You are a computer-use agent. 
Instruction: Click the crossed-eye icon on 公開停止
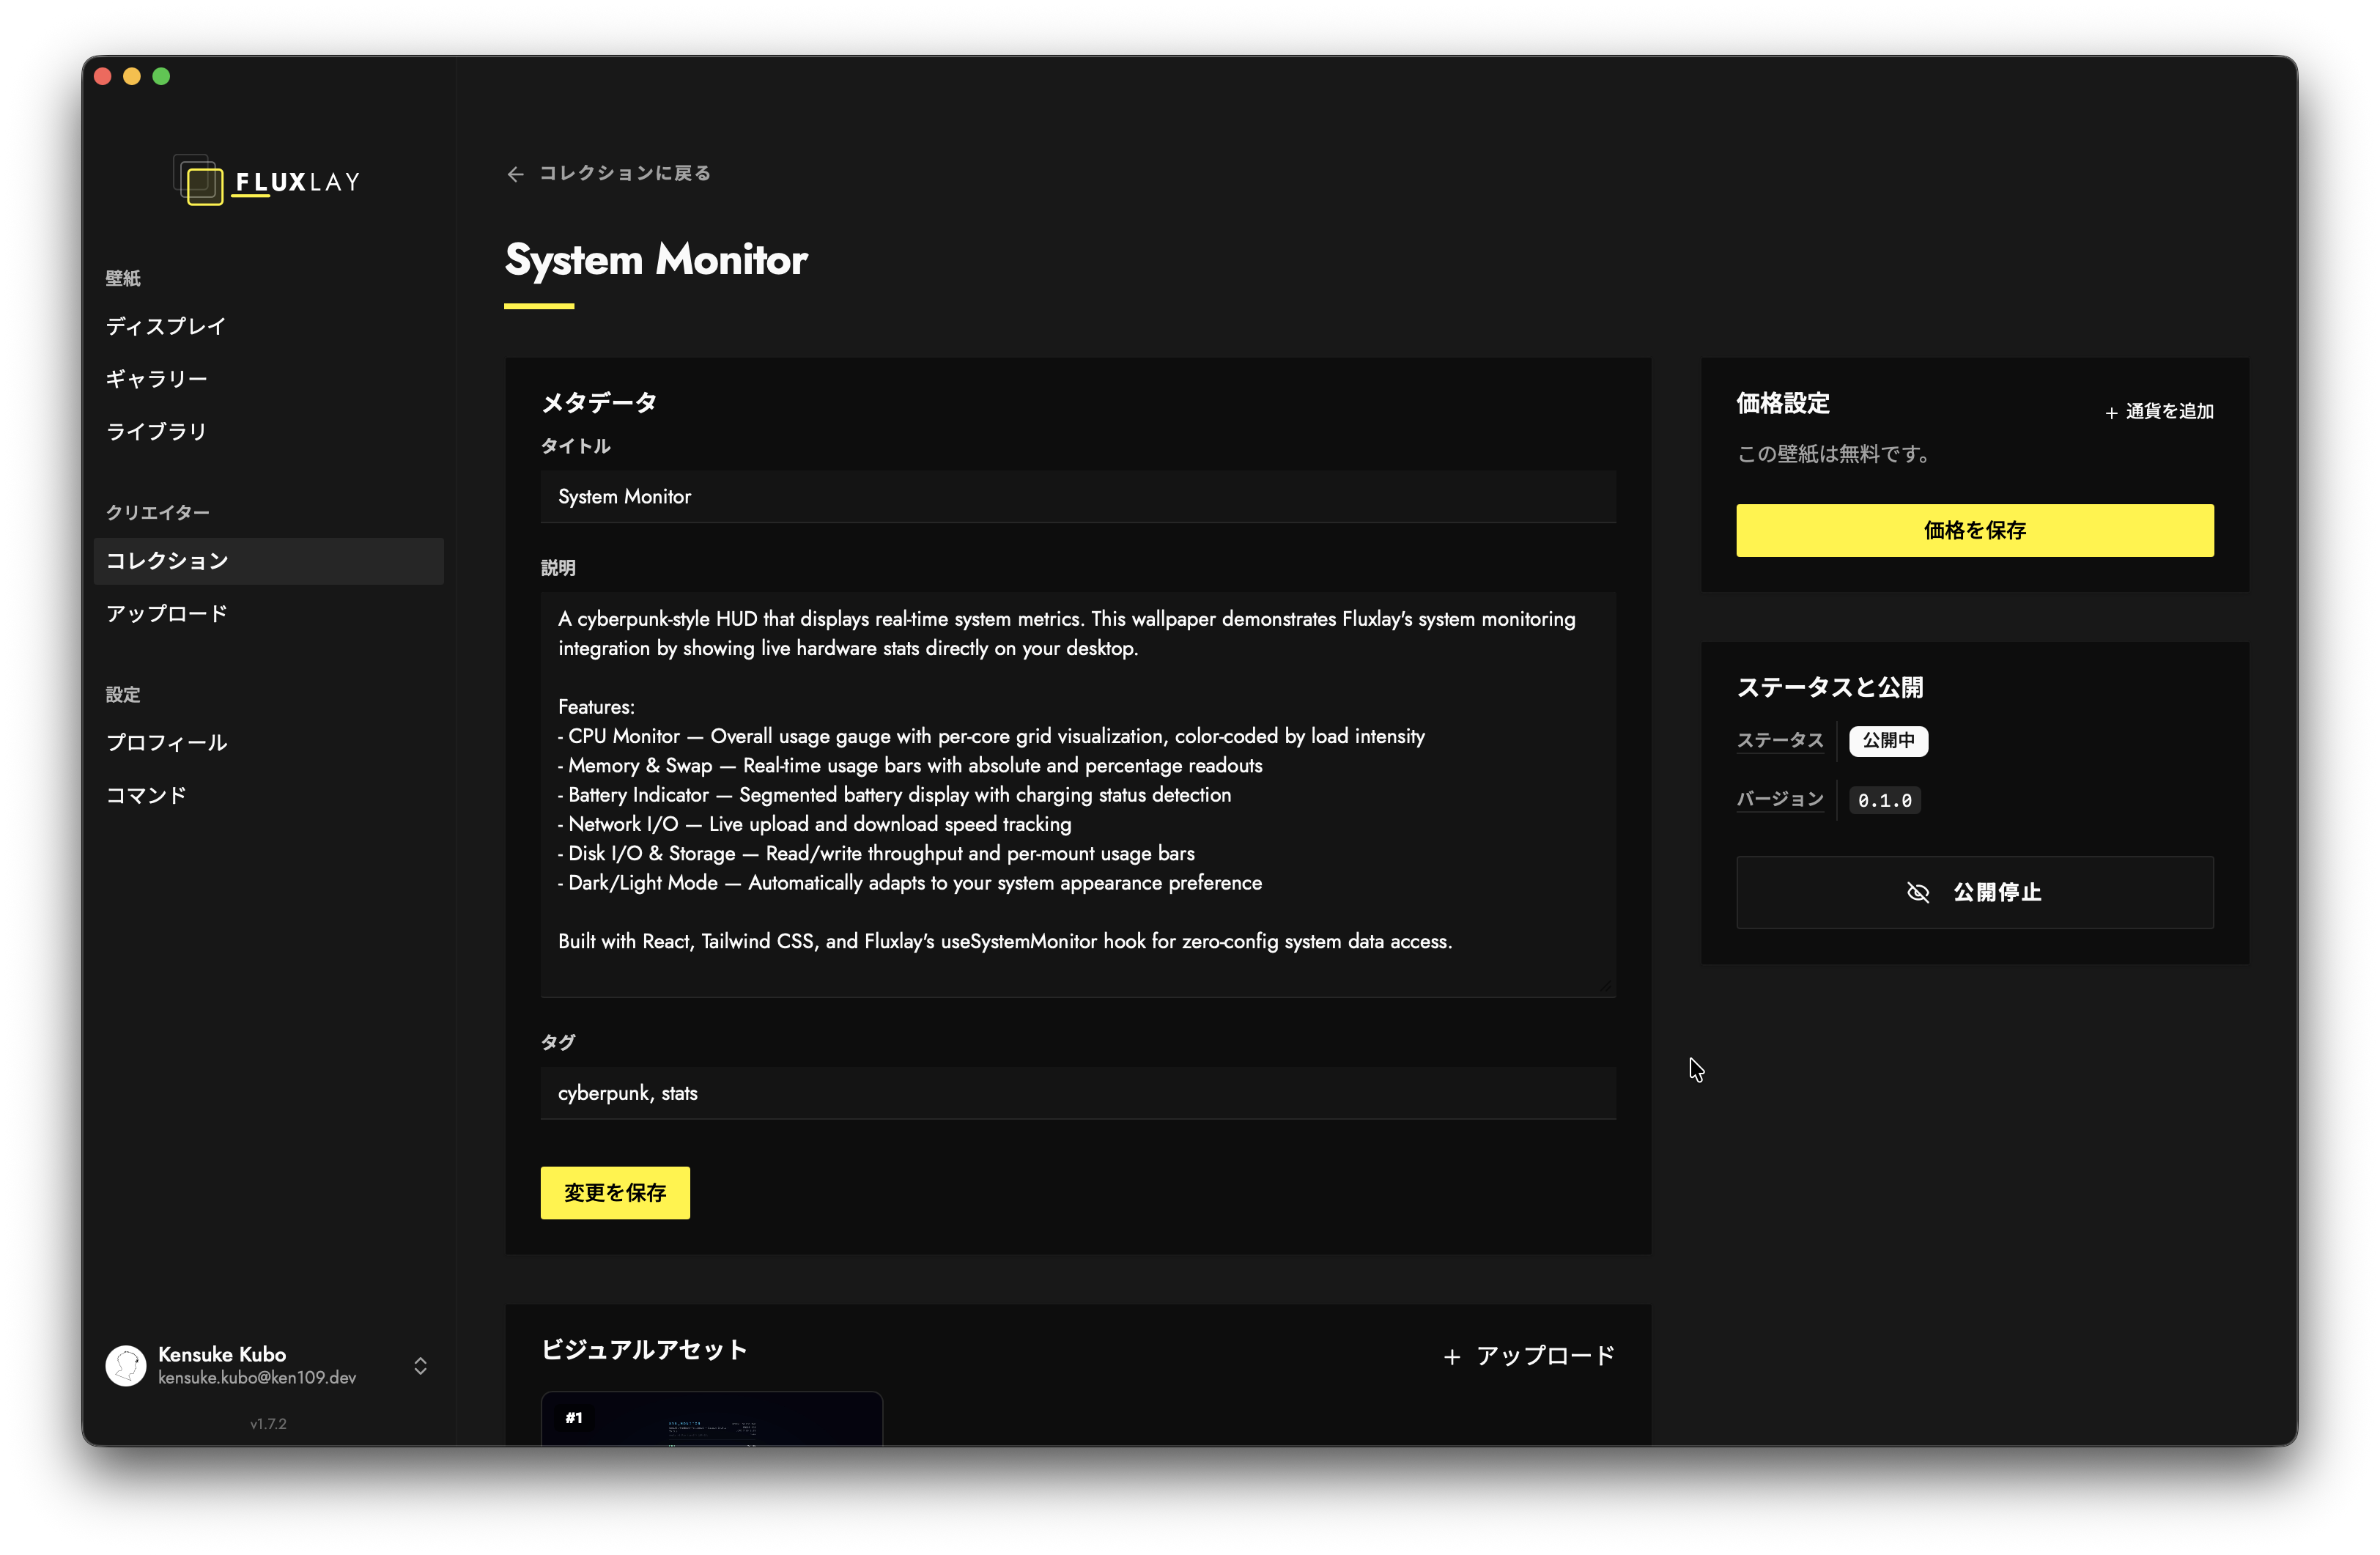pos(1917,892)
